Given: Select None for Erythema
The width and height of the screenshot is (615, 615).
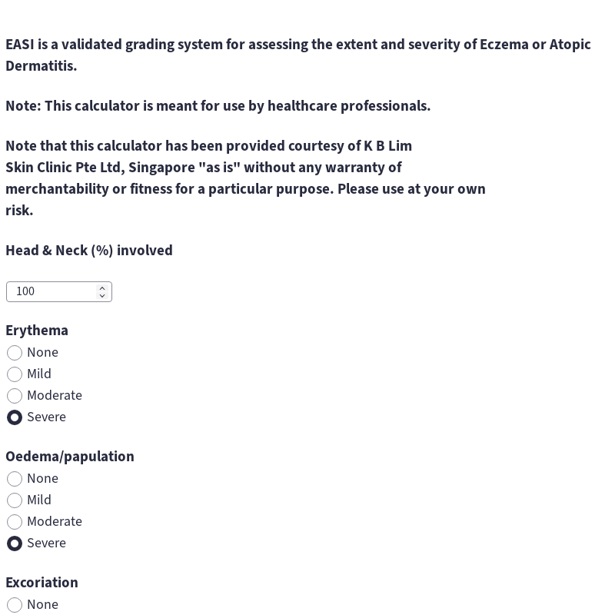Looking at the screenshot, I should [15, 353].
